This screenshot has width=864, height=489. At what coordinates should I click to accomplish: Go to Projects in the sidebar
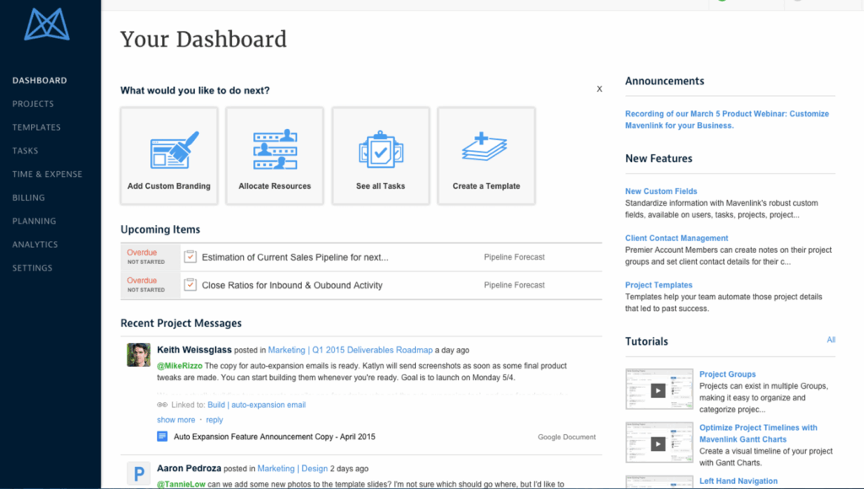click(33, 104)
